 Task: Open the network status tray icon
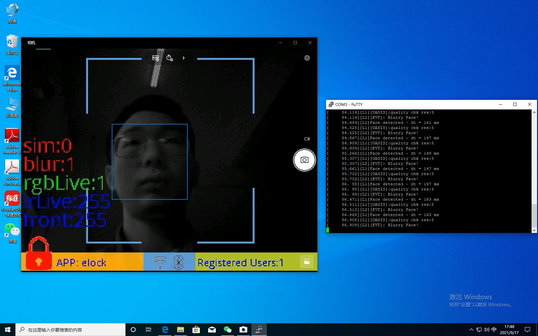pyautogui.click(x=479, y=330)
